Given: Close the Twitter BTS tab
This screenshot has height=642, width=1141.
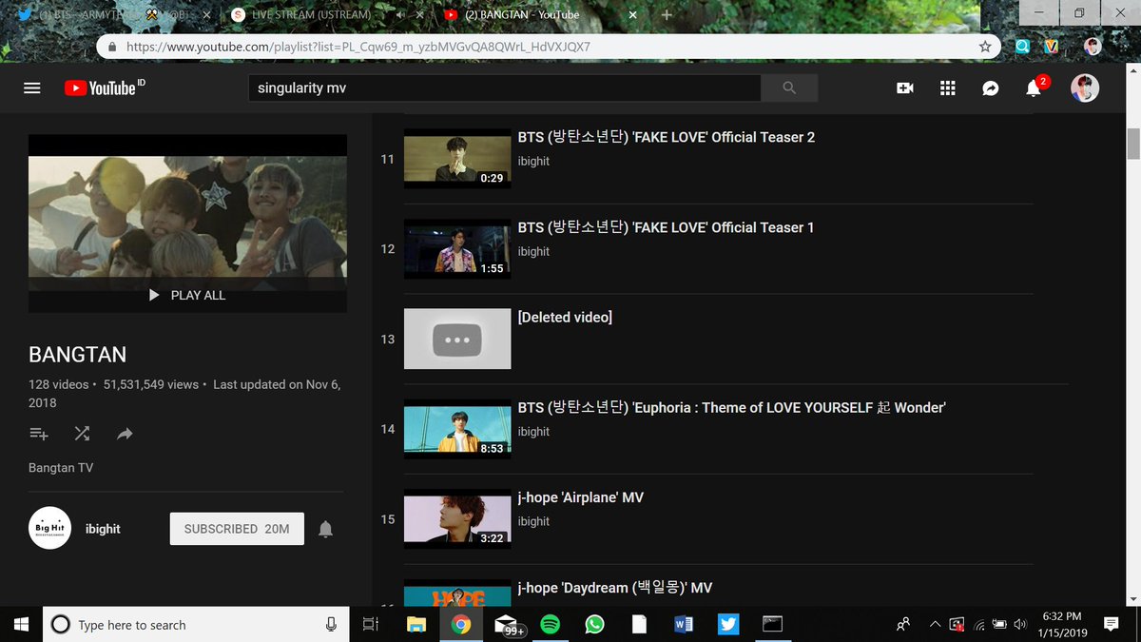Looking at the screenshot, I should pyautogui.click(x=207, y=15).
